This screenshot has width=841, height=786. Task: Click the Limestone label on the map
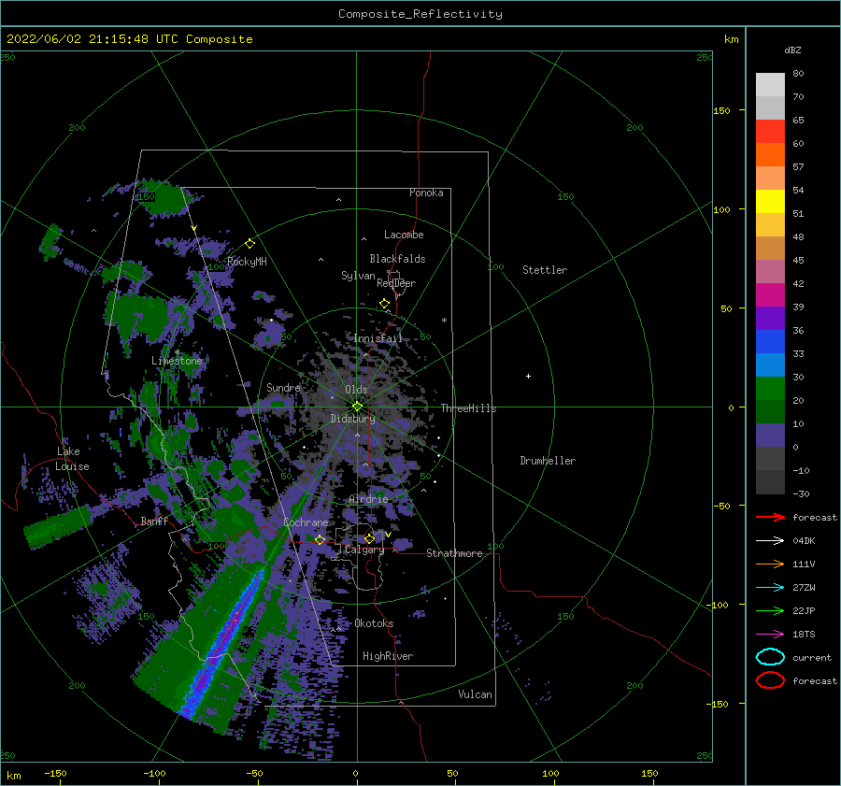click(x=177, y=361)
